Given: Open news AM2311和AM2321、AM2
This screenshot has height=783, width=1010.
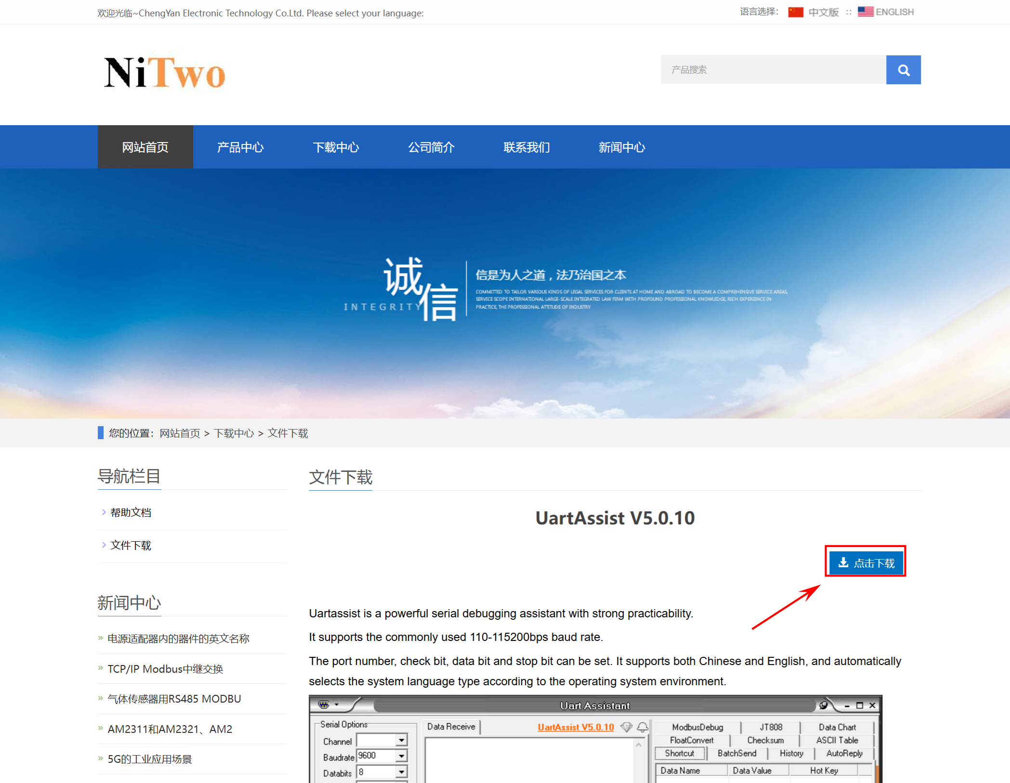Looking at the screenshot, I should pos(170,729).
